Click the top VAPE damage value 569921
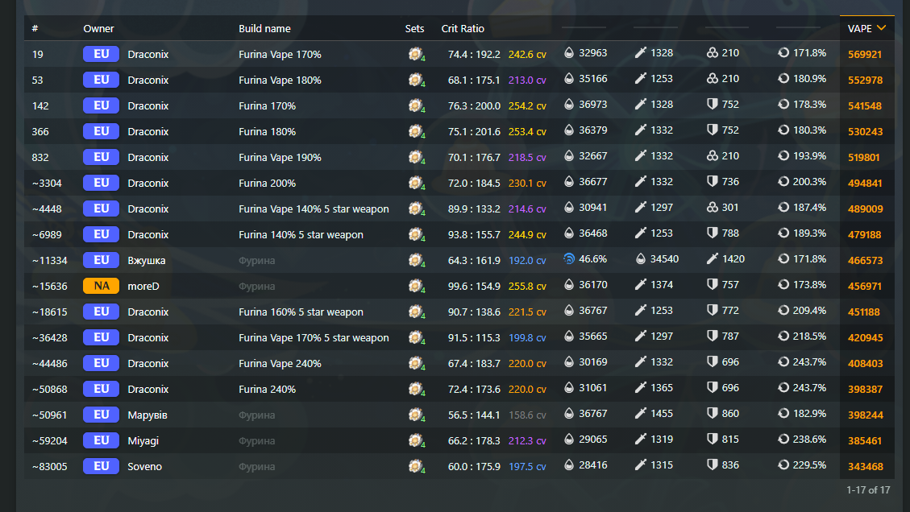This screenshot has width=910, height=512. tap(865, 55)
